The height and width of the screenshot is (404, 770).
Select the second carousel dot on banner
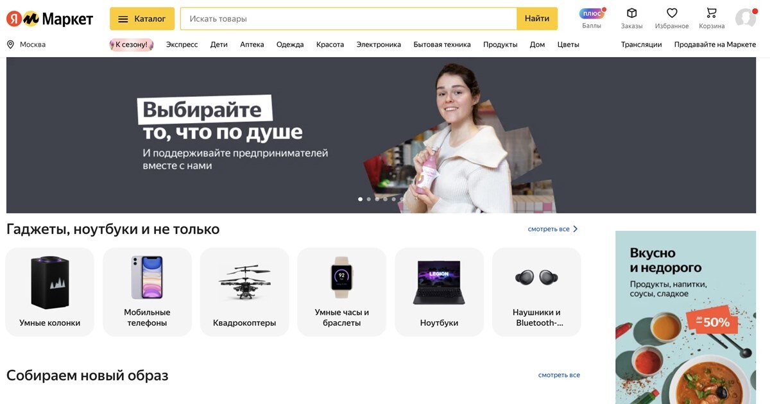click(x=369, y=199)
